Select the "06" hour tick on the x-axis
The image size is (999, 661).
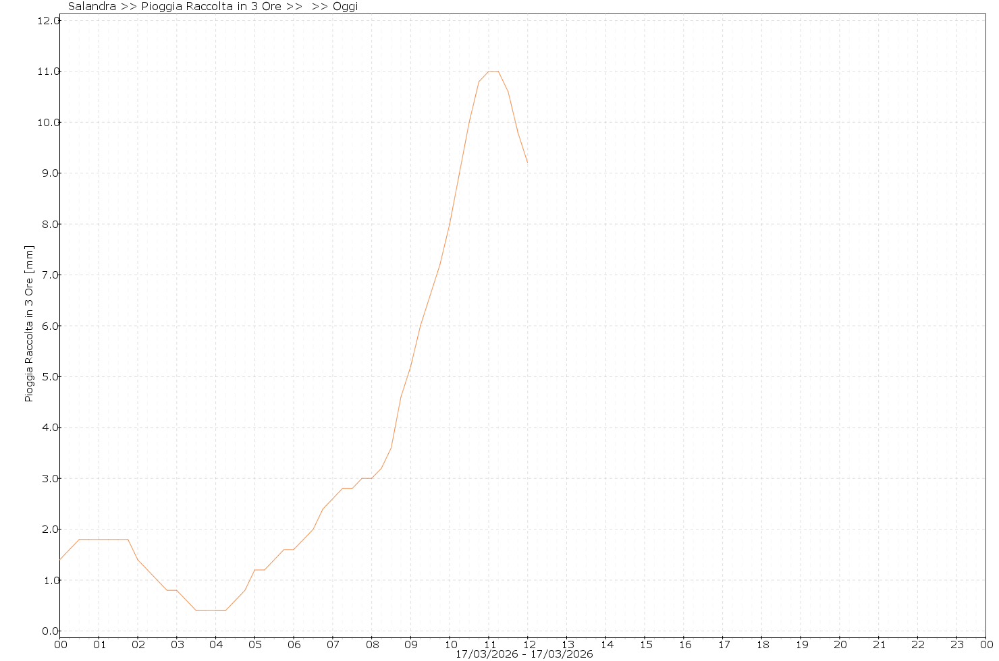(294, 645)
